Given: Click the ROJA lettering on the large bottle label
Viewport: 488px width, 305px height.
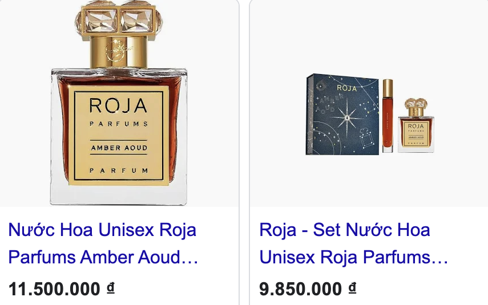Looking at the screenshot, I should pyautogui.click(x=118, y=105).
